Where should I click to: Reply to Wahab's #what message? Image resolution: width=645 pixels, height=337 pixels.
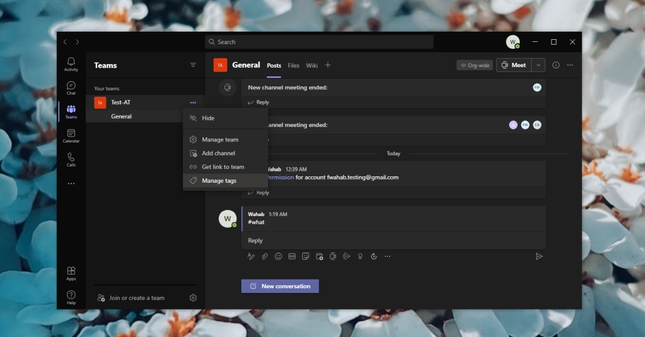pyautogui.click(x=255, y=240)
